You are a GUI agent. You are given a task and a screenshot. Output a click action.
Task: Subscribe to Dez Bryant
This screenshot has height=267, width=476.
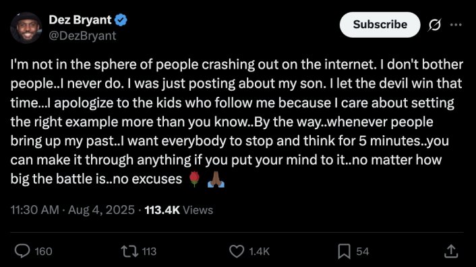click(380, 24)
